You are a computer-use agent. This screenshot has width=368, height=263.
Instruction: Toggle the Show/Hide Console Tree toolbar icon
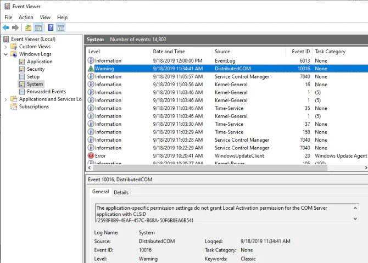pyautogui.click(x=38, y=27)
